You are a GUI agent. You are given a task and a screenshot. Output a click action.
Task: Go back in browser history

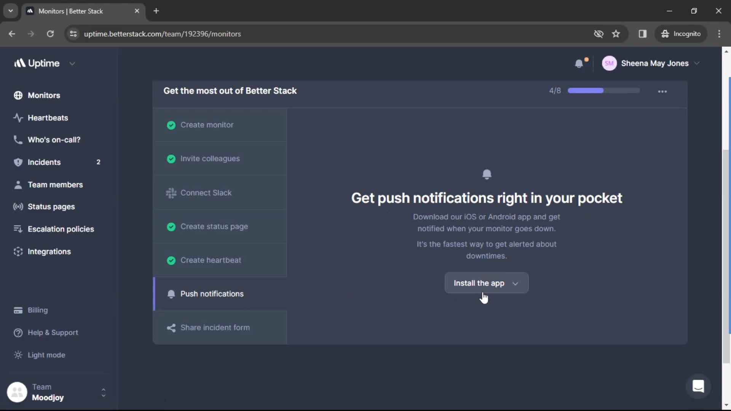[x=12, y=34]
